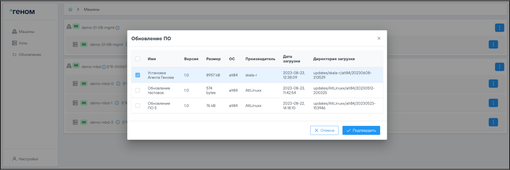Screen dimensions: 510x170
Task: Click info icon next to demo-21-08-mgmt machine
Action: pyautogui.click(x=118, y=28)
